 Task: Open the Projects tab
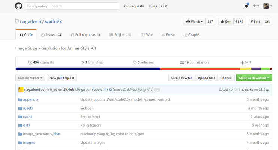[121, 35]
